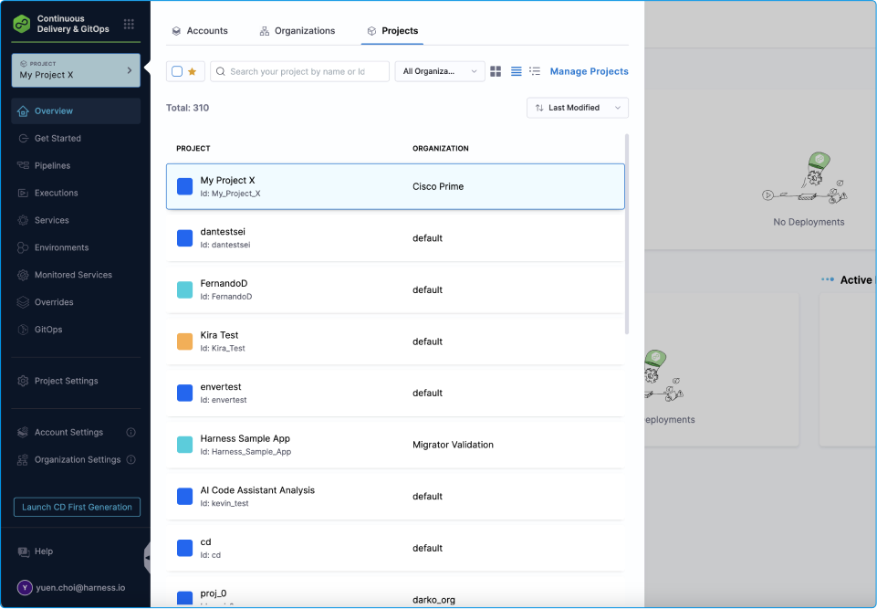Click the blue swatch of envertest
The width and height of the screenshot is (877, 609).
[x=185, y=393]
